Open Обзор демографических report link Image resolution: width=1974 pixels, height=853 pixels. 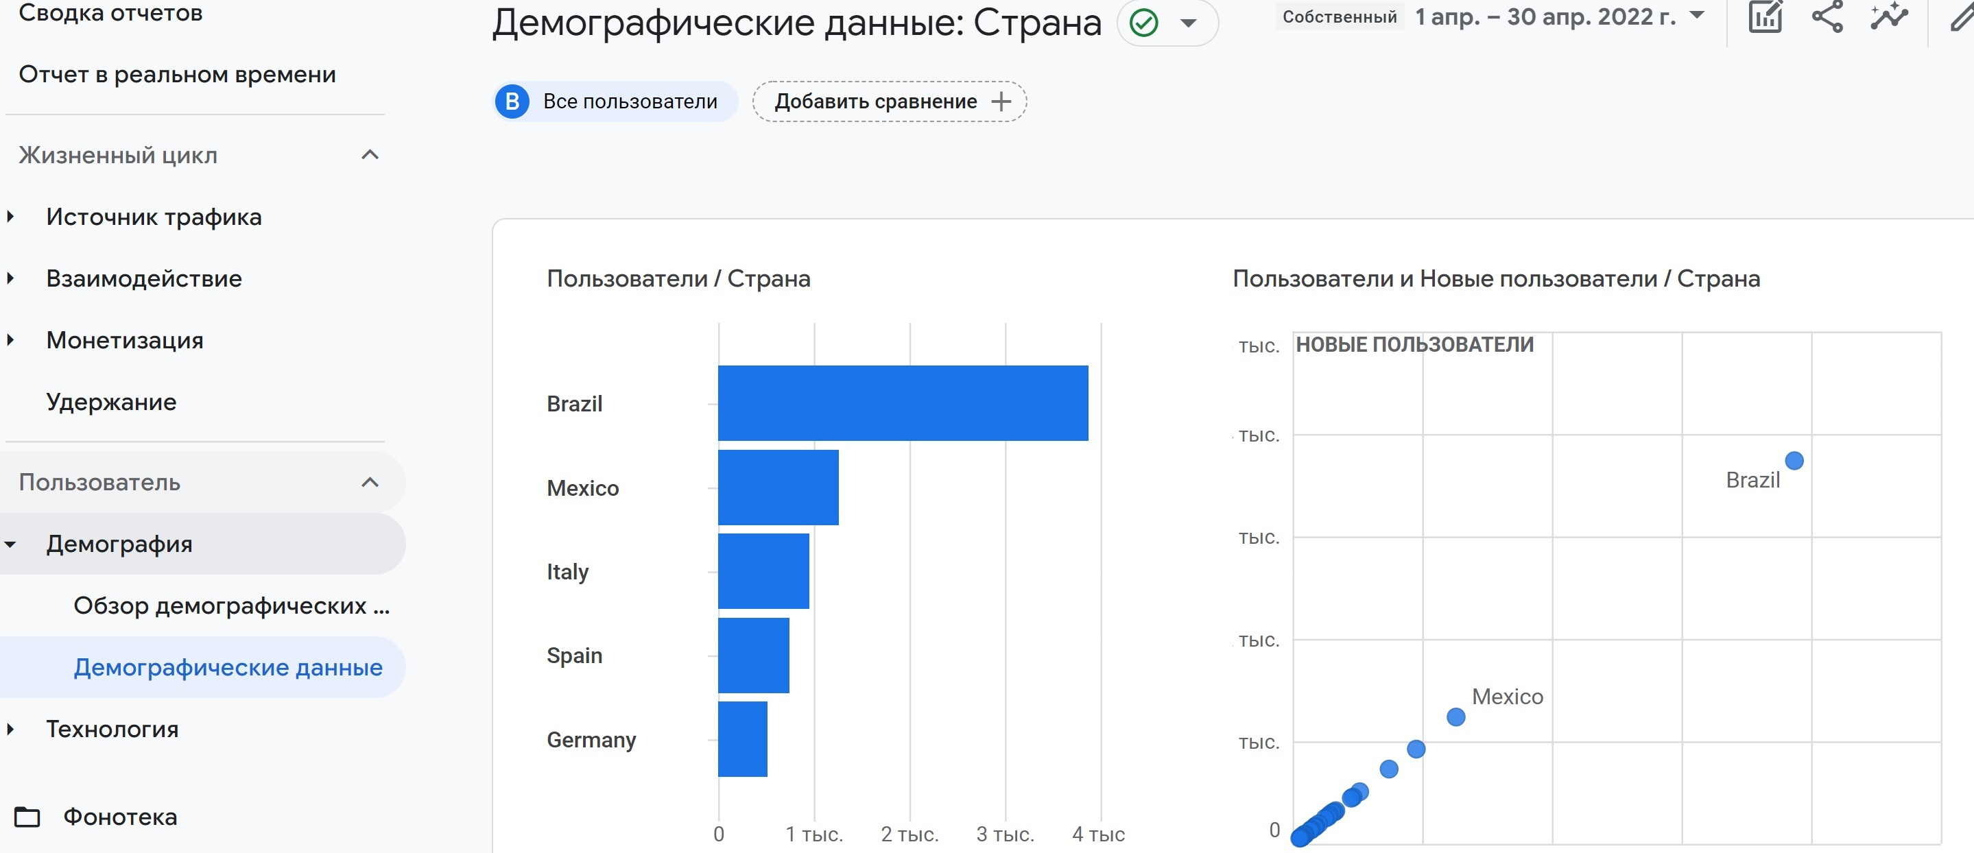231,605
